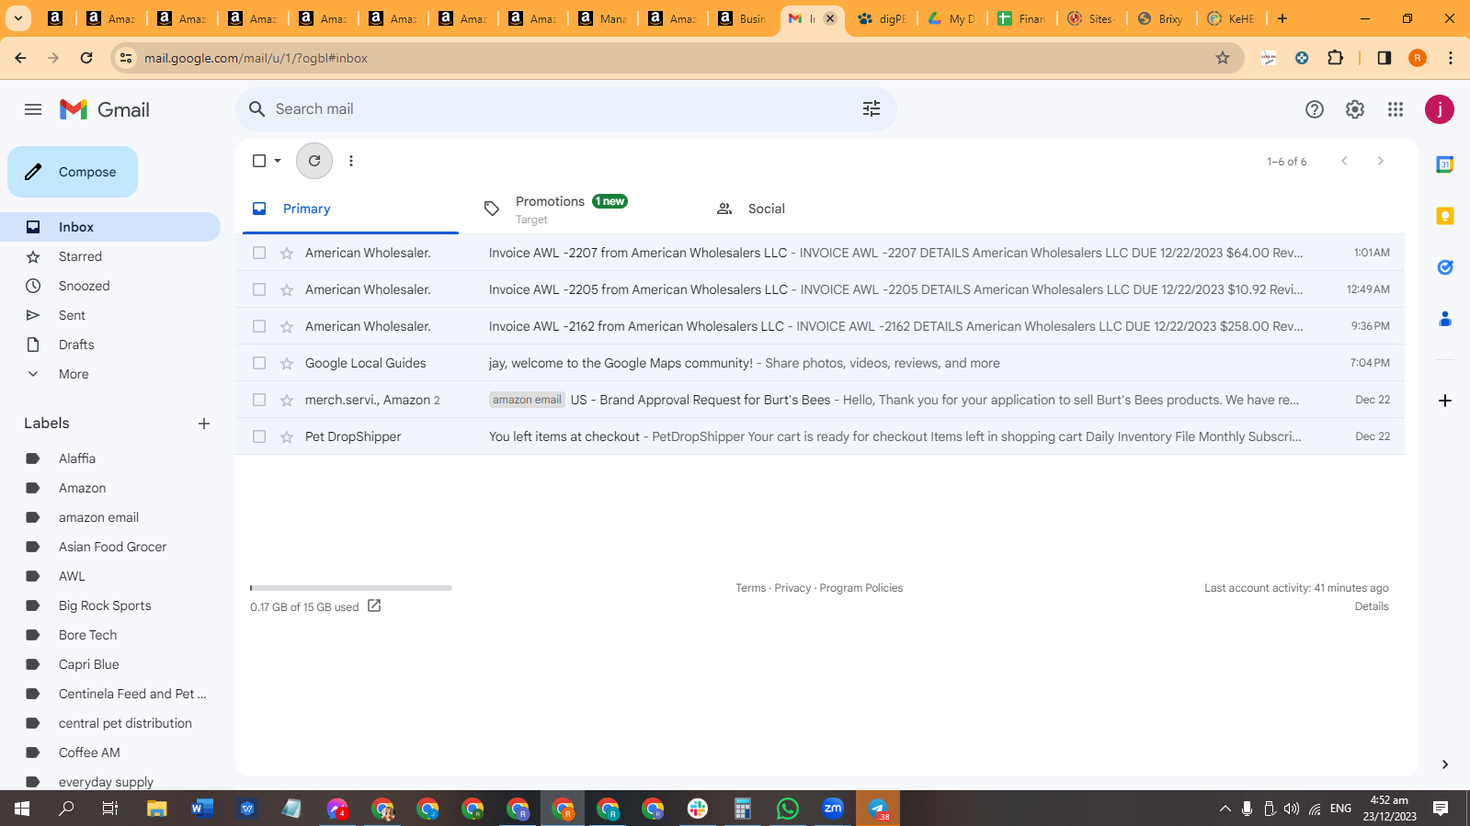Select checkbox for Invoice AWL -2205 email
The height and width of the screenshot is (826, 1470).
259,289
